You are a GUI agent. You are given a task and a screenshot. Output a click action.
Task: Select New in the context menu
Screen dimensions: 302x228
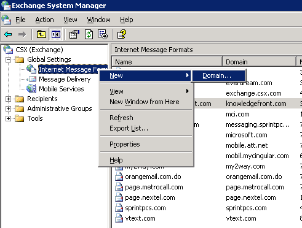[x=145, y=75]
